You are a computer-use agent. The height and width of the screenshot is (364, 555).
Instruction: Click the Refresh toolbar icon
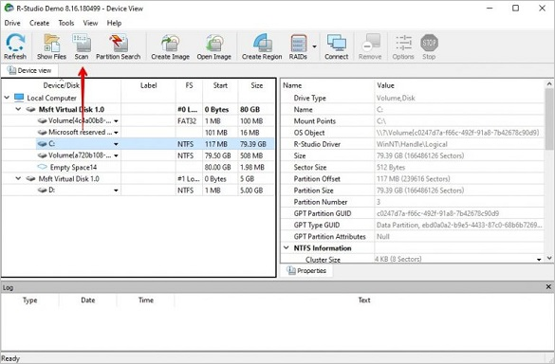coord(15,46)
